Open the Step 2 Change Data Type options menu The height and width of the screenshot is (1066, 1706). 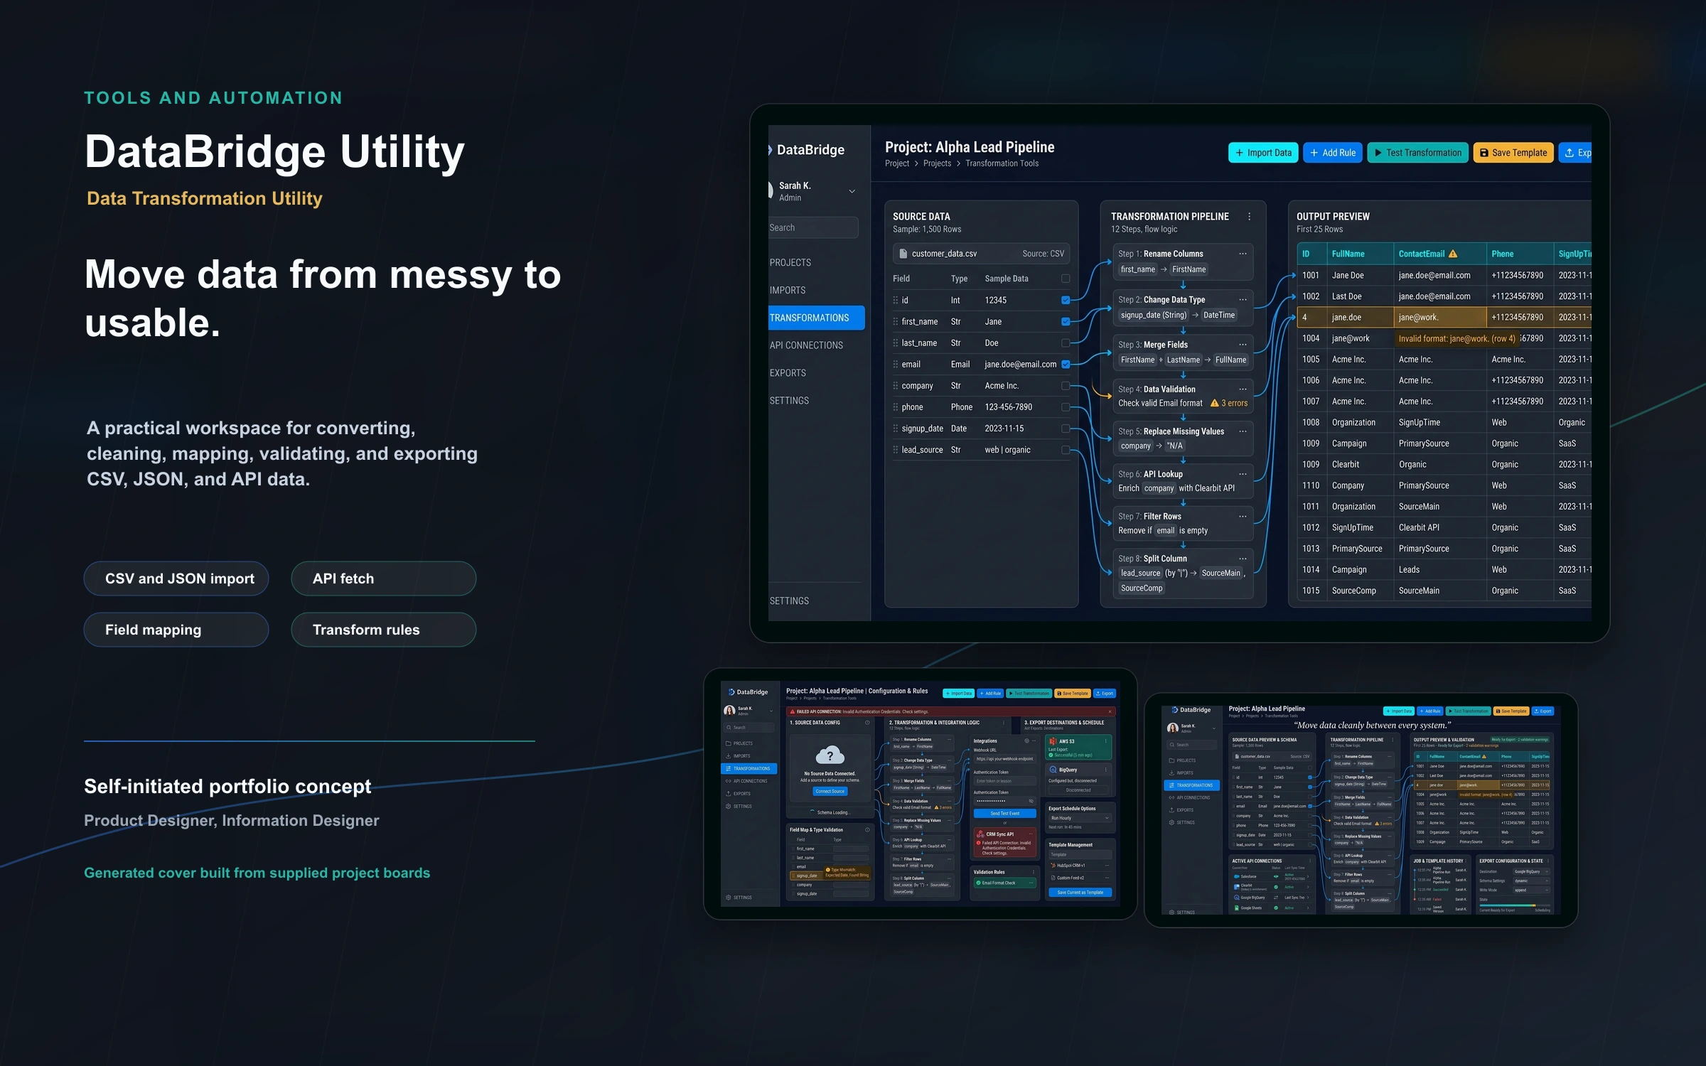pos(1243,299)
